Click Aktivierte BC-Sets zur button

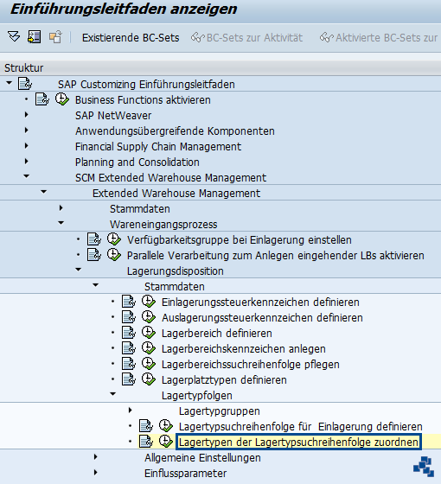tap(379, 38)
